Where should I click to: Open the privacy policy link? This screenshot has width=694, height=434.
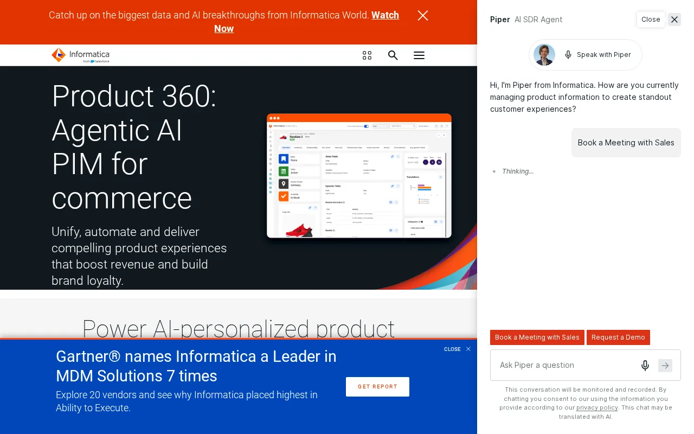point(597,407)
